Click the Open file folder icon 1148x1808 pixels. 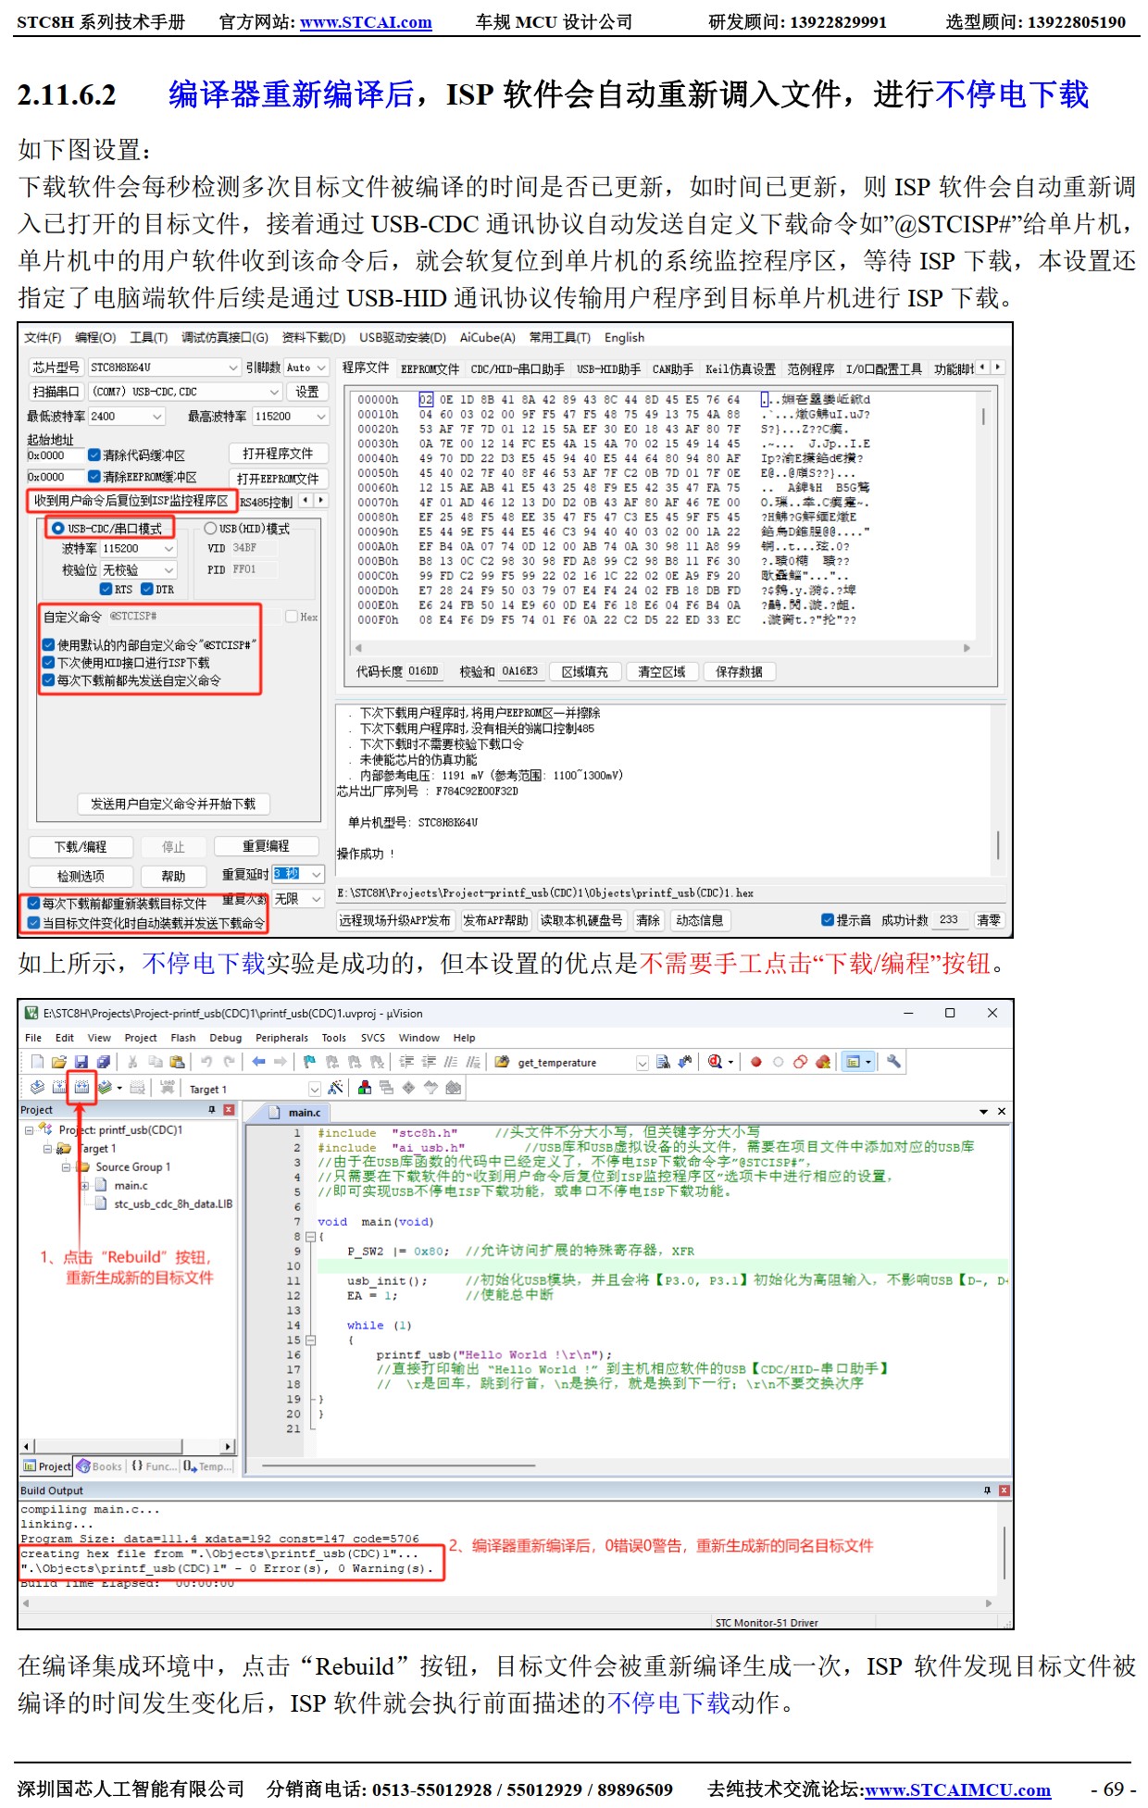coord(59,1062)
